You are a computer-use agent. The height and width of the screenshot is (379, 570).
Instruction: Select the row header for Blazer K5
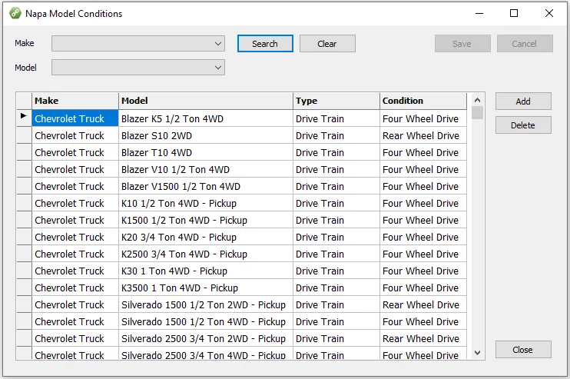coord(24,118)
